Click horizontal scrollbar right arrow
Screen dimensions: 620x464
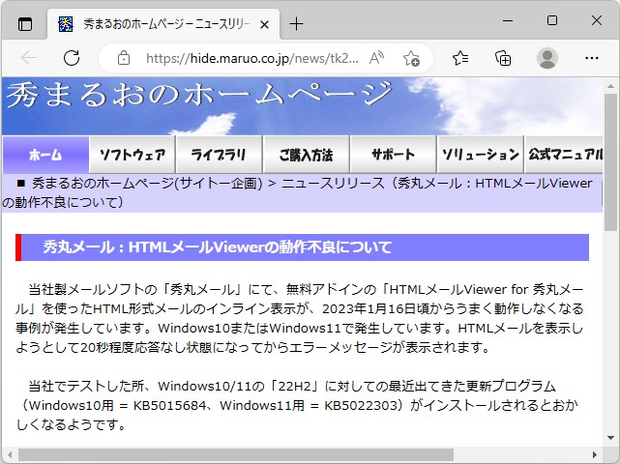(594, 454)
